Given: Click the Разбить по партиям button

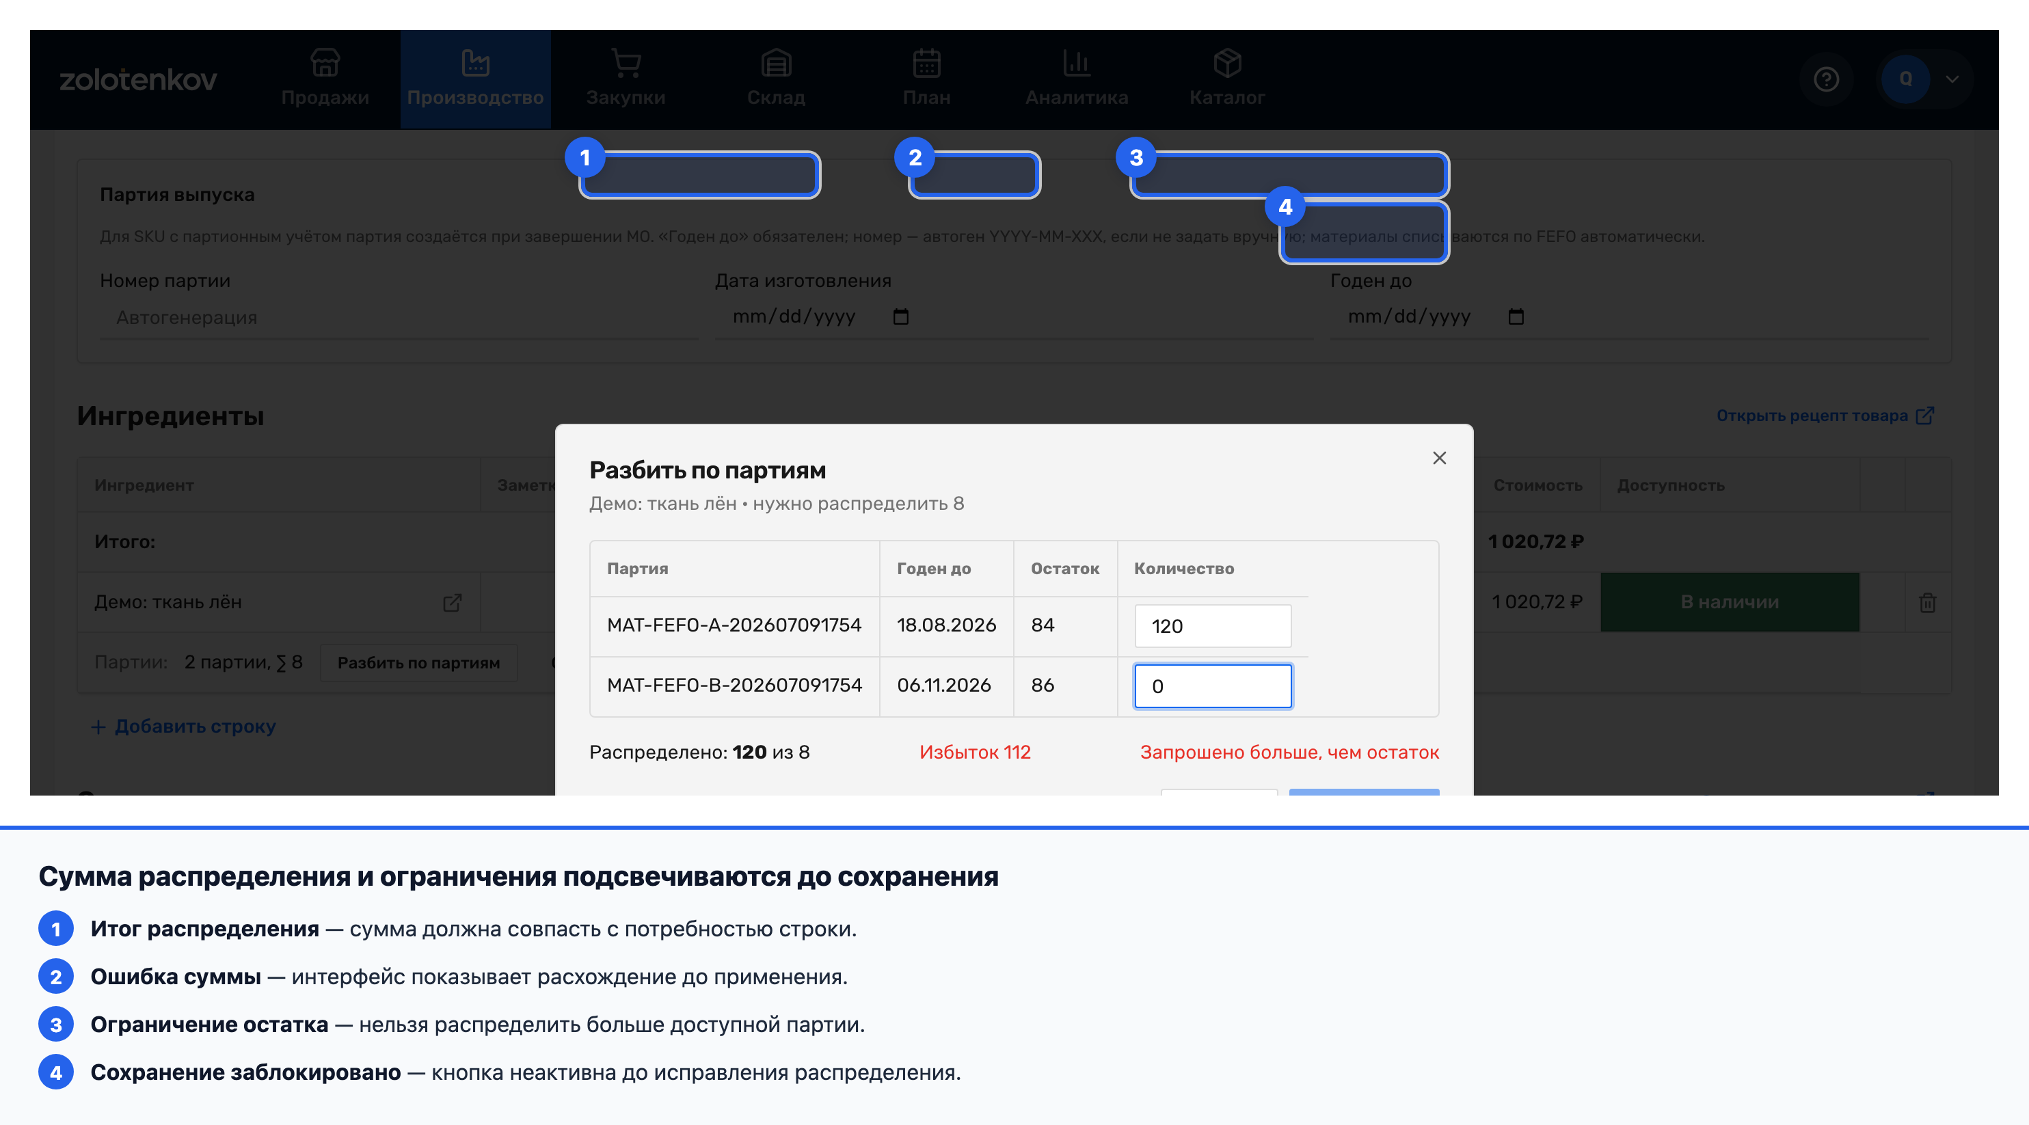Looking at the screenshot, I should point(418,663).
